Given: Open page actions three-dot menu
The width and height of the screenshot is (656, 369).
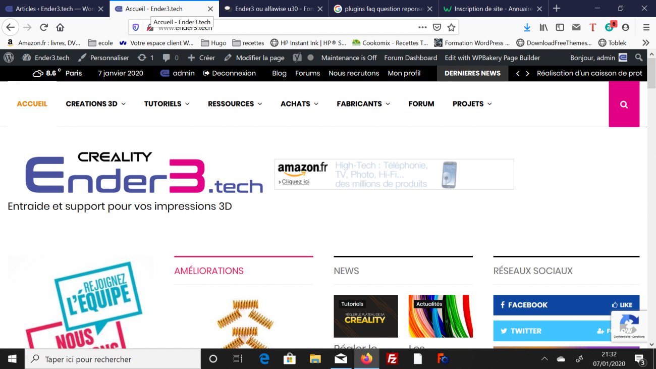Looking at the screenshot, I should coord(422,27).
